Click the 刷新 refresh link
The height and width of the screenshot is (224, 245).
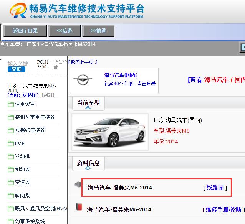tap(48, 95)
